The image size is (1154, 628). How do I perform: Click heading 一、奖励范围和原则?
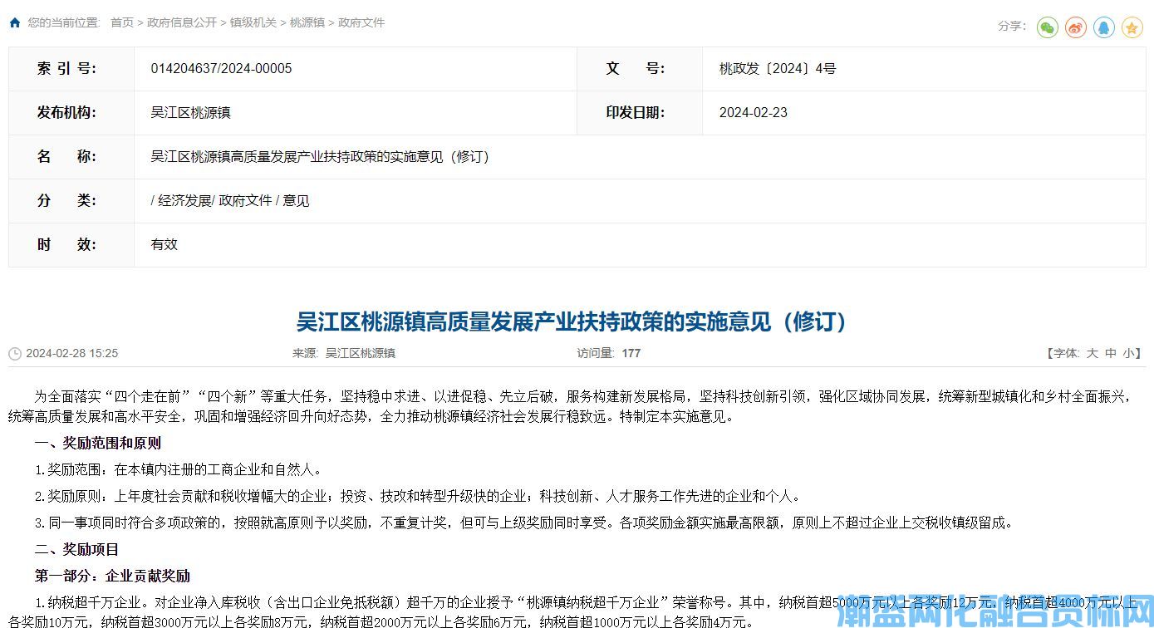(x=98, y=443)
